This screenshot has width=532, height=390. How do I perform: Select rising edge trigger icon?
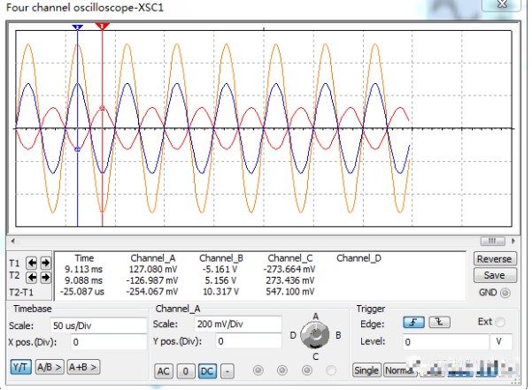[414, 323]
